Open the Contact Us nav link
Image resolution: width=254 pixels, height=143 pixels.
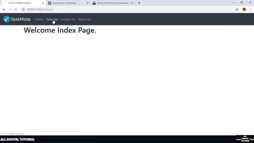point(68,19)
